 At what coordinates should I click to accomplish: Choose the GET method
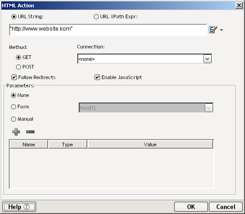click(x=18, y=57)
